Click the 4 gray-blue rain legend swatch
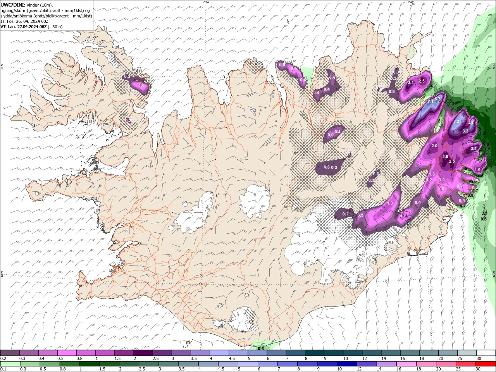 pyautogui.click(x=208, y=364)
